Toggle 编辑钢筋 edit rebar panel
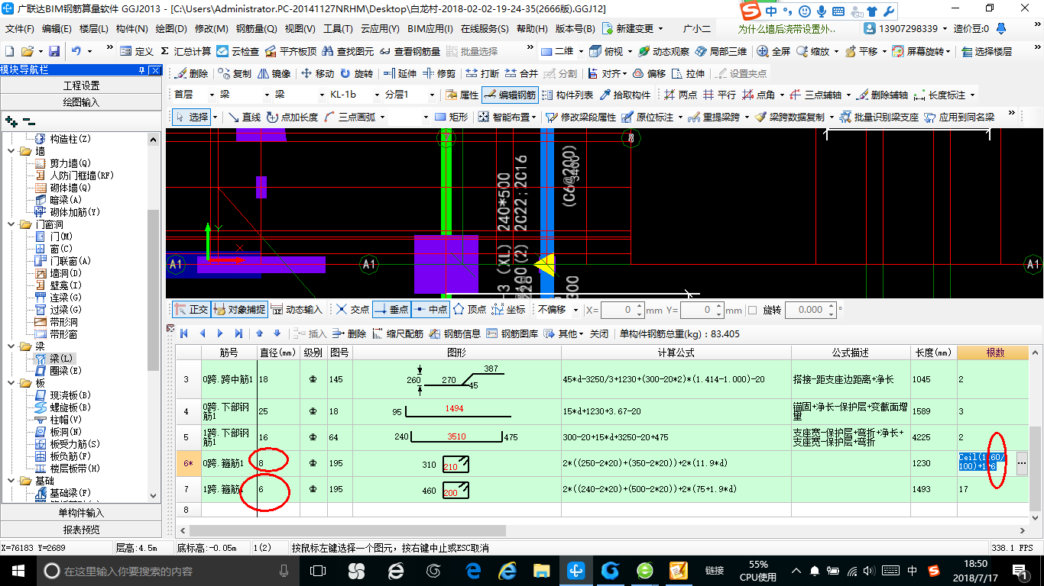The width and height of the screenshot is (1044, 586). pyautogui.click(x=510, y=95)
